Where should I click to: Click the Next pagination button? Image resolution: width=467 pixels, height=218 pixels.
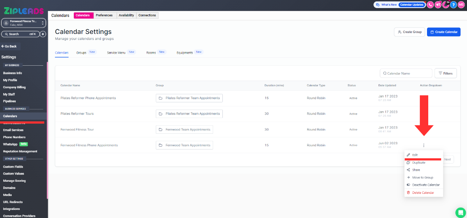pyautogui.click(x=447, y=160)
